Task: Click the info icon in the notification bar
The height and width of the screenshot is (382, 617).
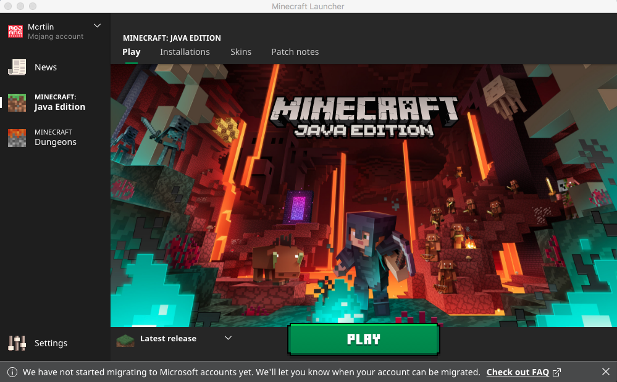Action: click(12, 372)
